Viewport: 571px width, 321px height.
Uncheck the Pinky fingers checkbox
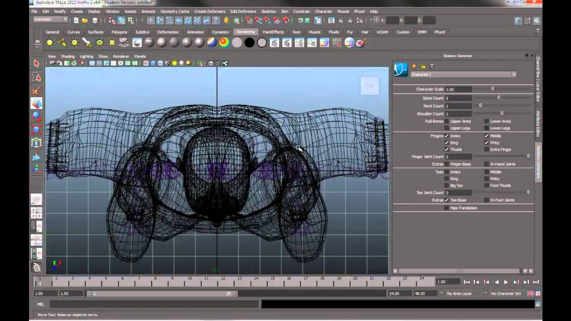(x=486, y=143)
